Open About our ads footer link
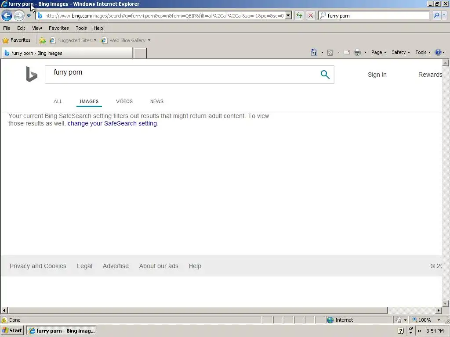 [159, 266]
